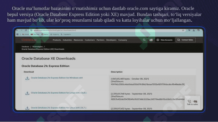Click the download icon for Windows x64
This screenshot has height=122, width=218.
pos(27,78)
